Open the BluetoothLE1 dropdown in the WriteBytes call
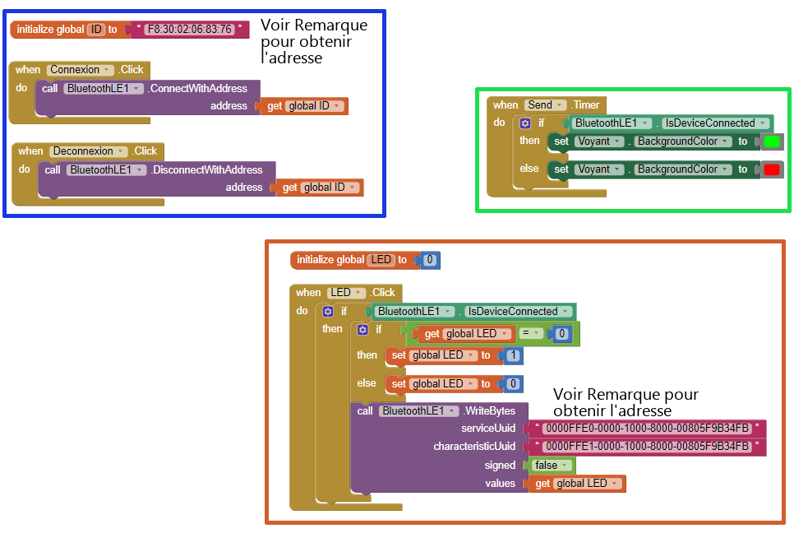Viewport: 808px width, 533px height. (452, 411)
